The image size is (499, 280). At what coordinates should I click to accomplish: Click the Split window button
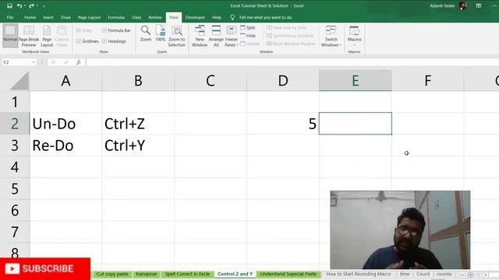(248, 28)
